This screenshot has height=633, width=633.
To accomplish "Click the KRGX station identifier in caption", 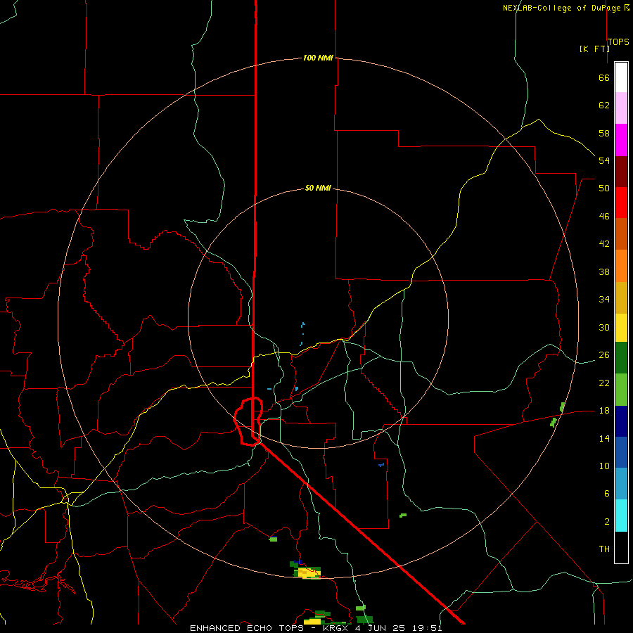I will pos(335,628).
